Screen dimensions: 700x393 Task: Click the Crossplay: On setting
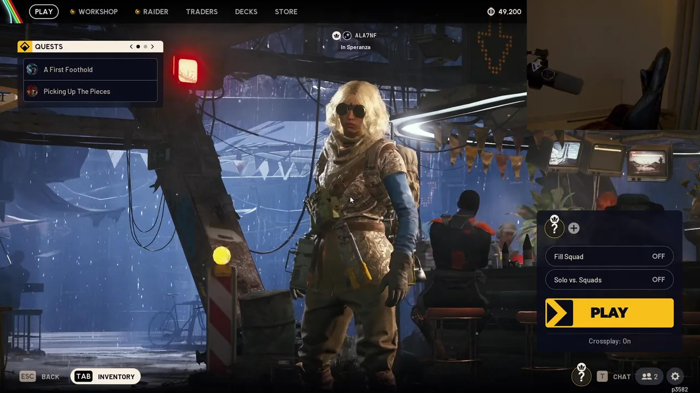click(x=609, y=341)
